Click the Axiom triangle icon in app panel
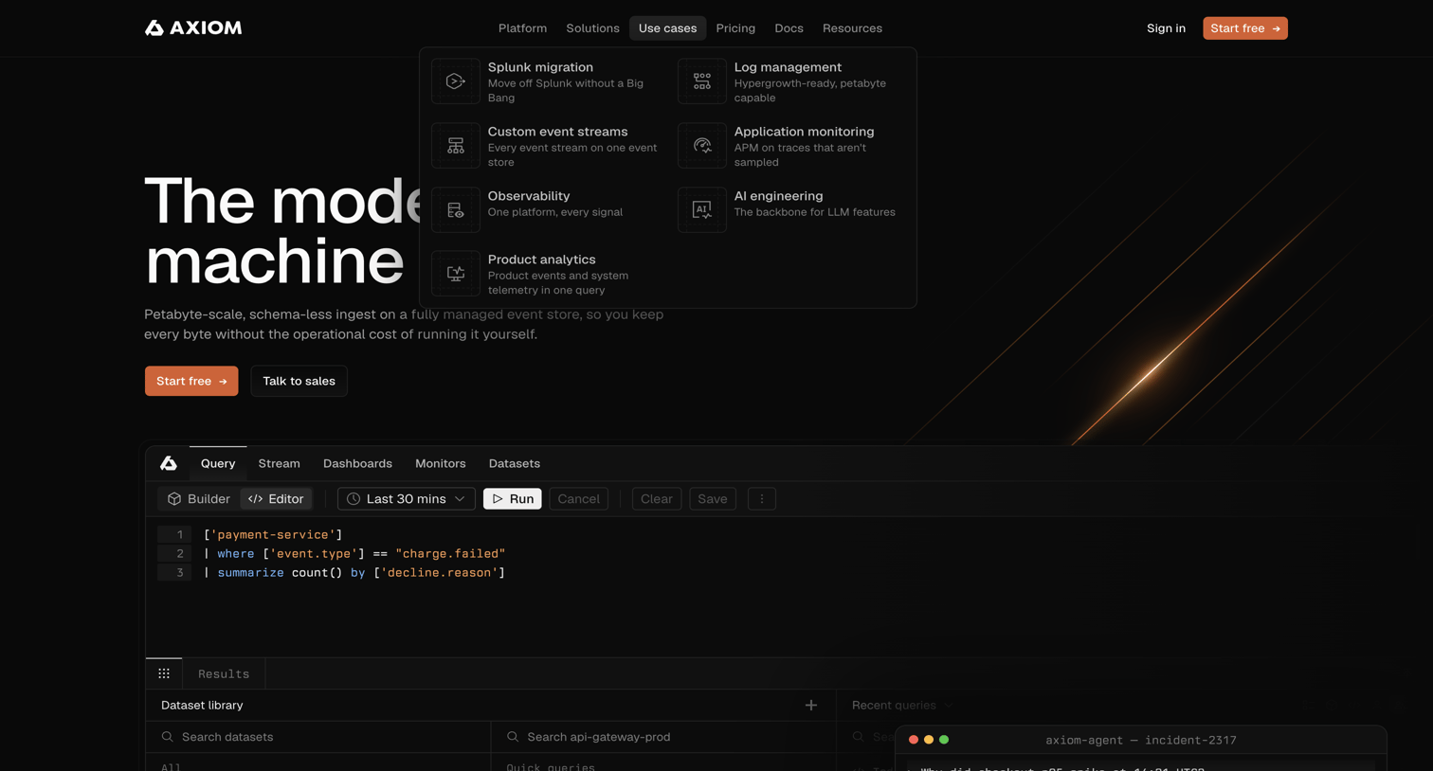1433x771 pixels. 169,463
